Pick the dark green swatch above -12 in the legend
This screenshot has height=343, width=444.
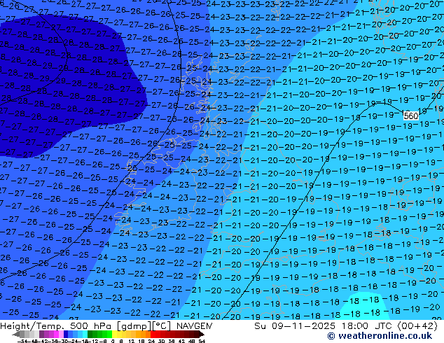click(x=90, y=335)
